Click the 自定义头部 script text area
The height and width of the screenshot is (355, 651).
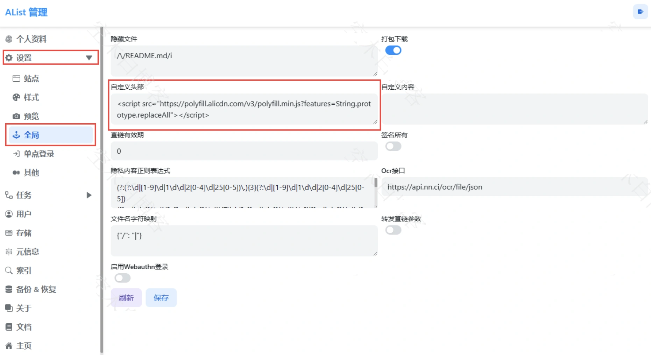click(x=244, y=109)
